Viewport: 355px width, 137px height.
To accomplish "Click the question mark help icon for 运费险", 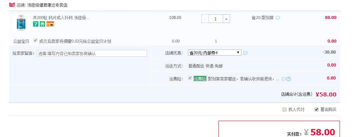I will tap(289, 79).
